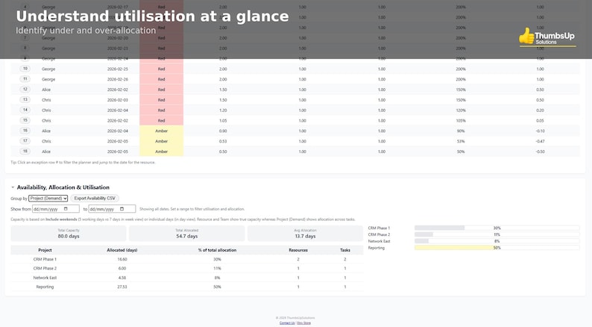Click the '-0.47' variance value
This screenshot has height=327, width=592.
[540, 141]
